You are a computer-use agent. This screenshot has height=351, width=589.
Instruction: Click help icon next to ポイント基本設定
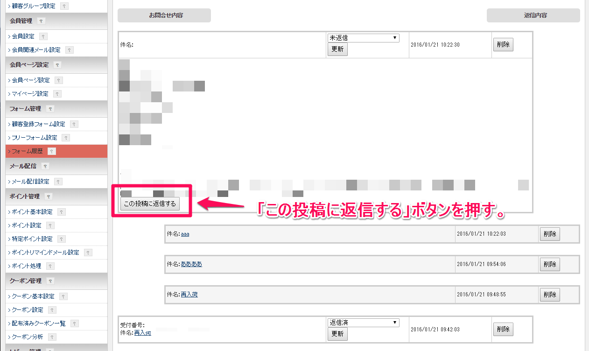coord(62,212)
